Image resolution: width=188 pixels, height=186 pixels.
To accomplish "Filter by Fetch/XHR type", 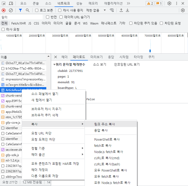I will point(19,23).
